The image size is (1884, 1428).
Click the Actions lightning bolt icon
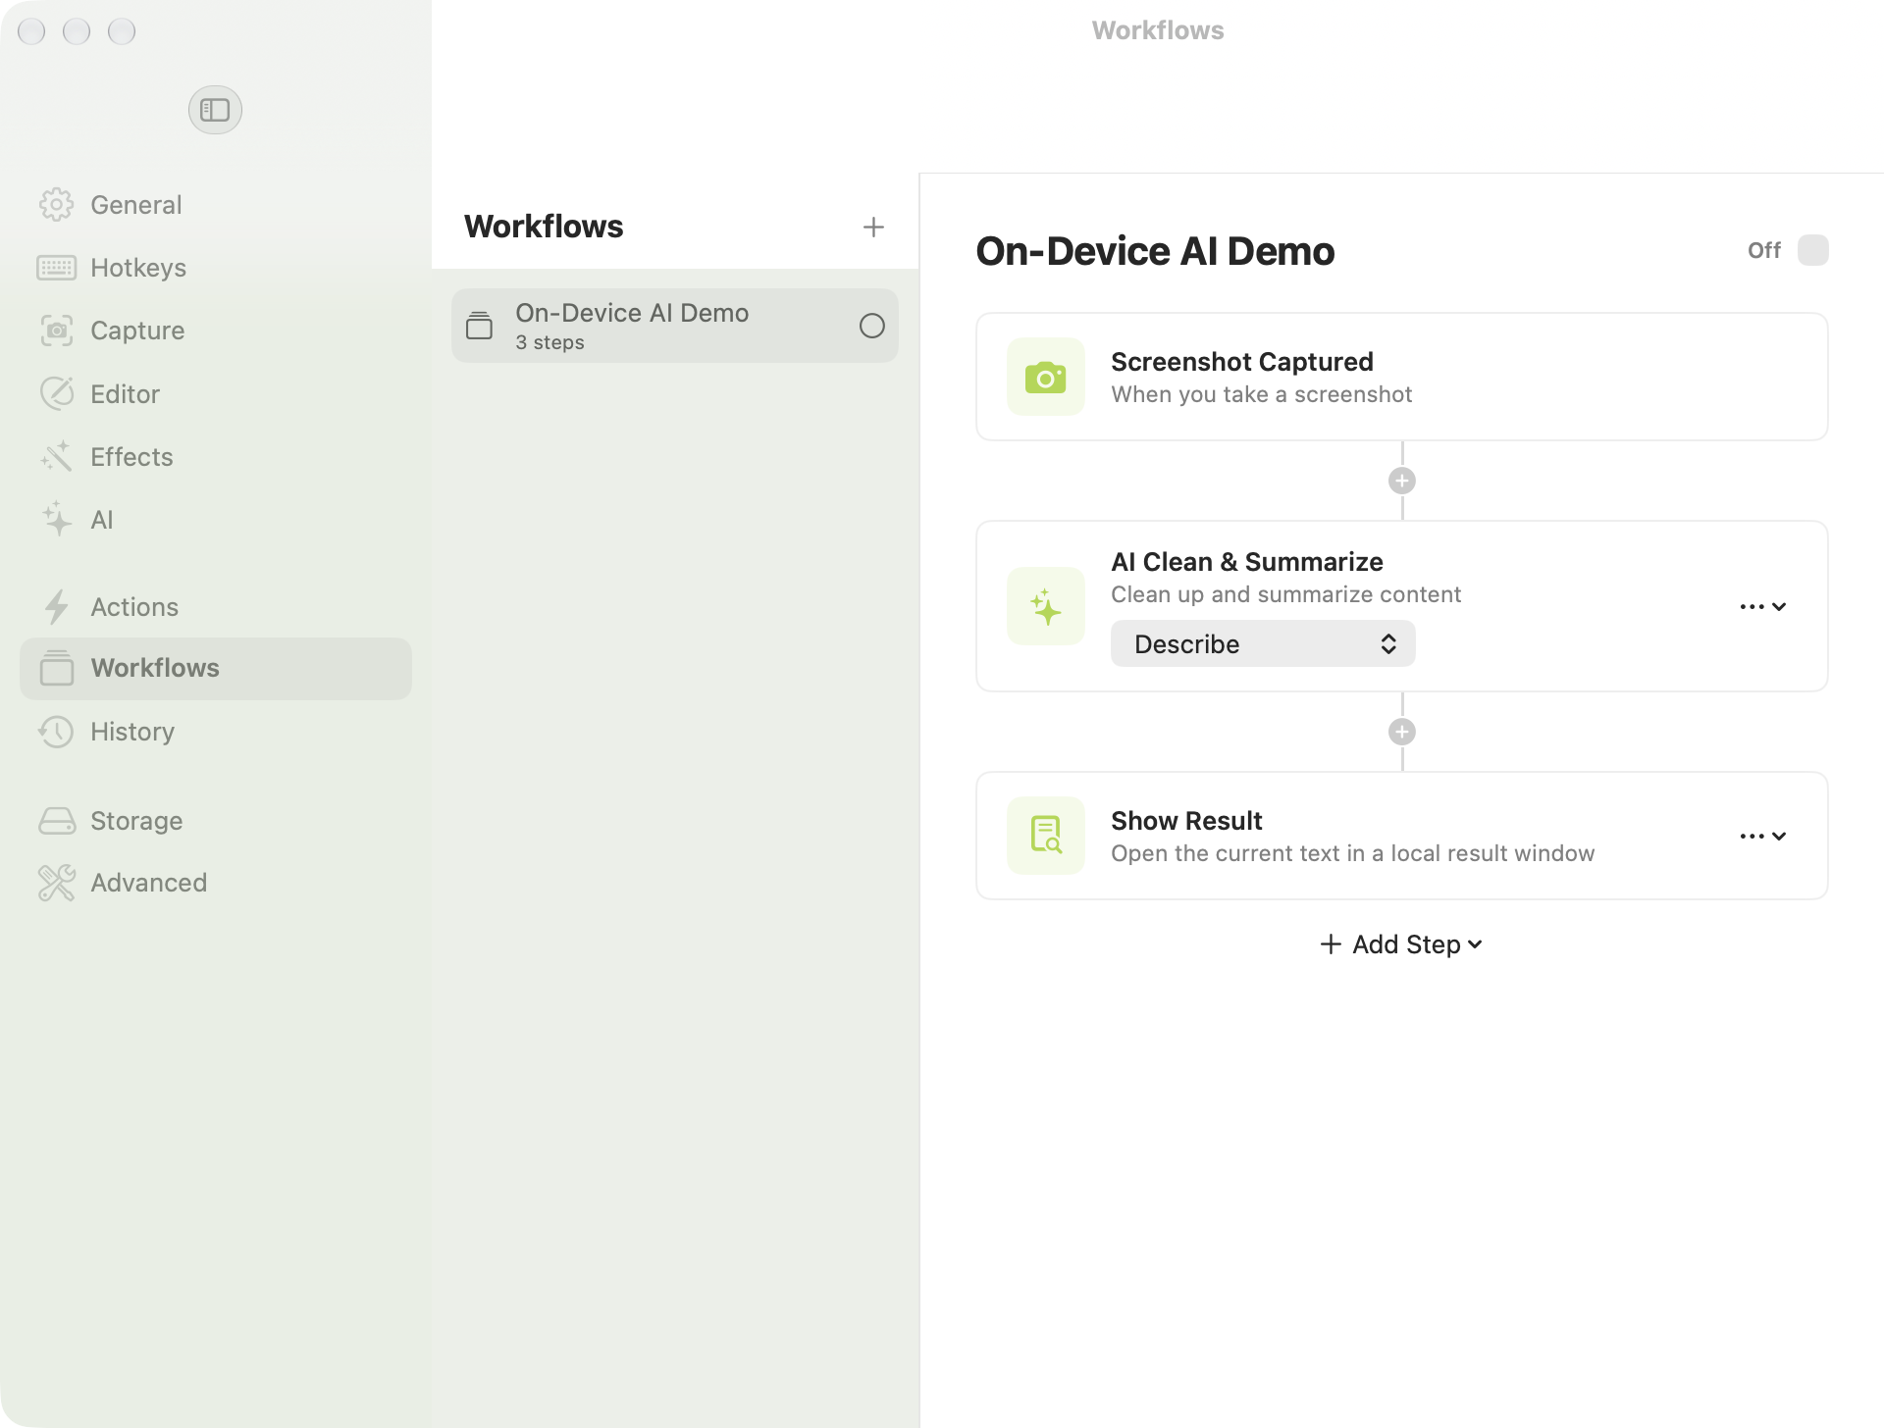pyautogui.click(x=56, y=607)
